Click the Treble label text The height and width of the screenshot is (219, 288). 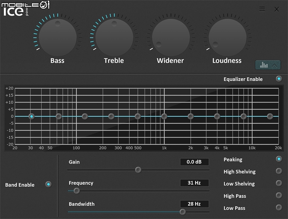pos(114,61)
